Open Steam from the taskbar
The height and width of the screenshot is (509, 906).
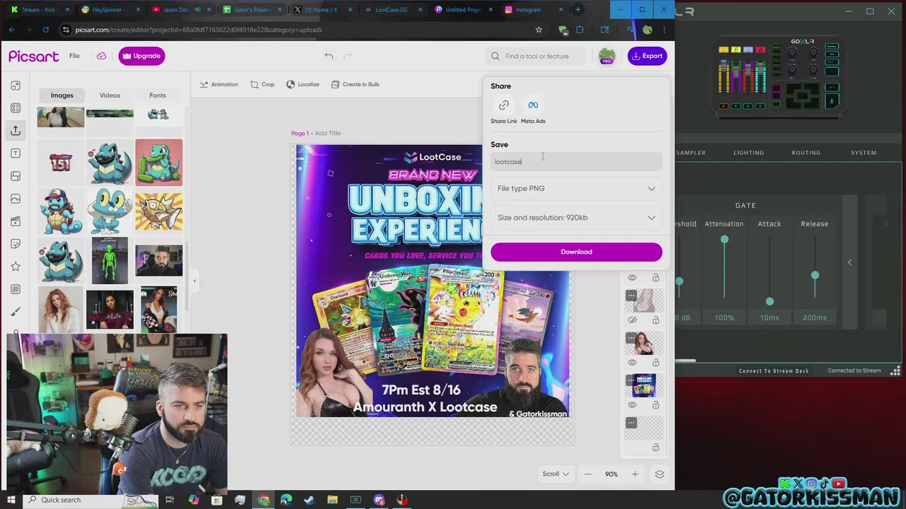tap(309, 500)
